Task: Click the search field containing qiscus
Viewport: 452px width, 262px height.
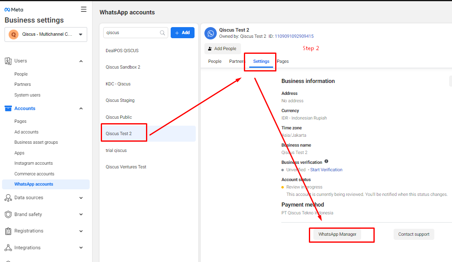Action: click(131, 33)
